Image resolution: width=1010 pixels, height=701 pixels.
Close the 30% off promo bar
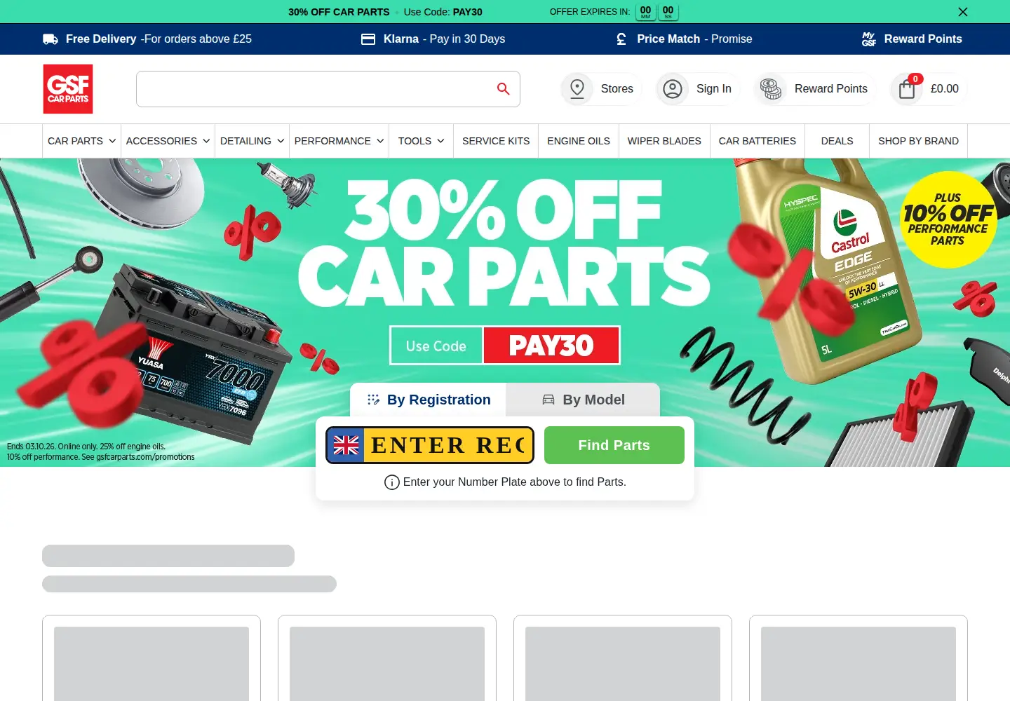[x=963, y=12]
